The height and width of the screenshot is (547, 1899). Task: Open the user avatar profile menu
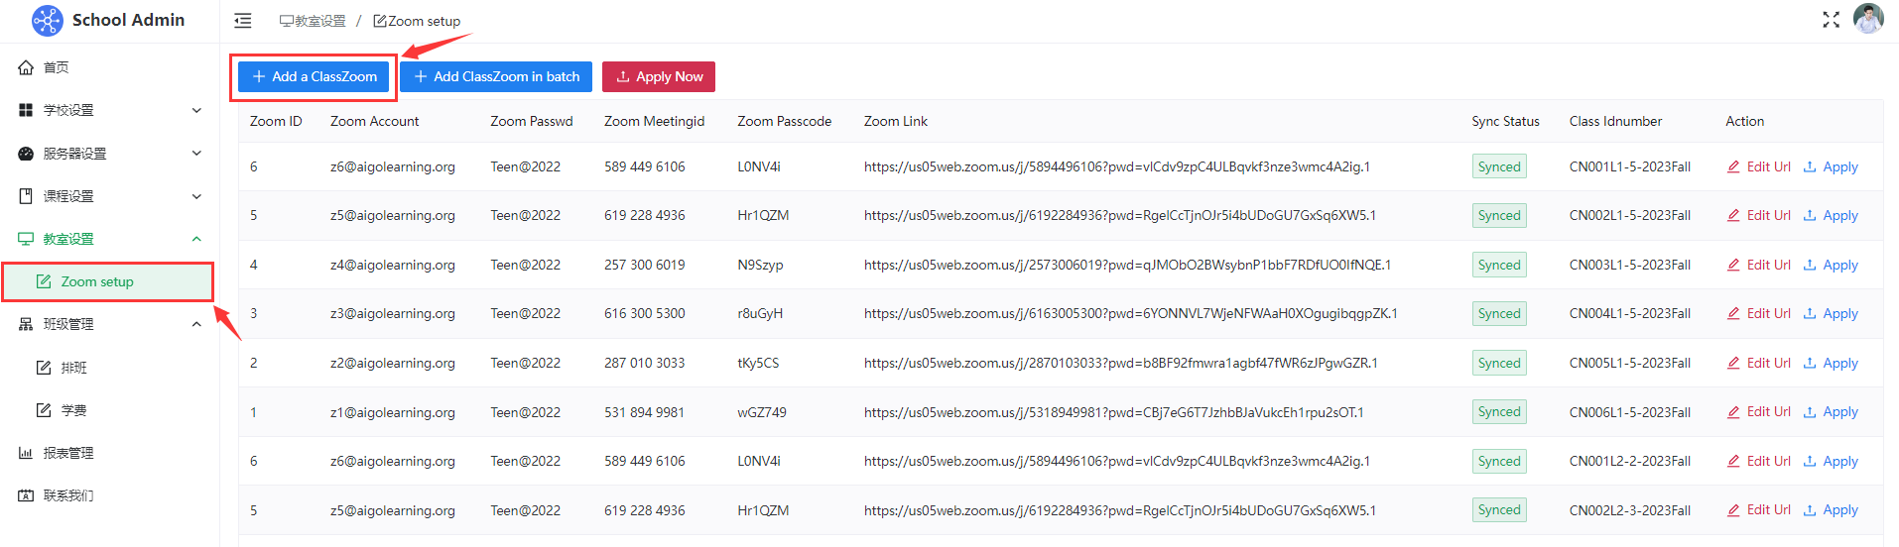1868,20
